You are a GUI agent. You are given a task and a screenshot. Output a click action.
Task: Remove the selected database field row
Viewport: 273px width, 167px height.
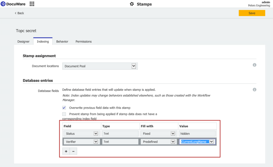[x=73, y=151]
